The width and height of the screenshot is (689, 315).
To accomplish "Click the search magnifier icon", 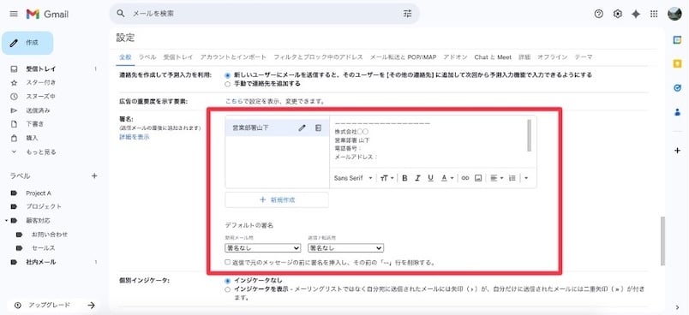I will [x=121, y=14].
